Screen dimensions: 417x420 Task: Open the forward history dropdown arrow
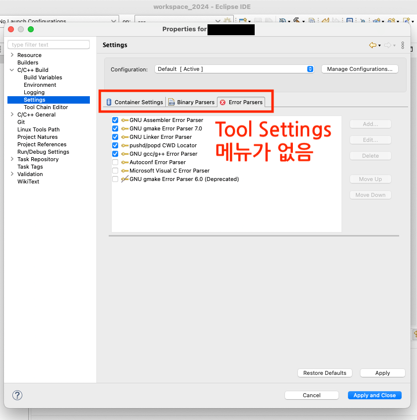394,46
